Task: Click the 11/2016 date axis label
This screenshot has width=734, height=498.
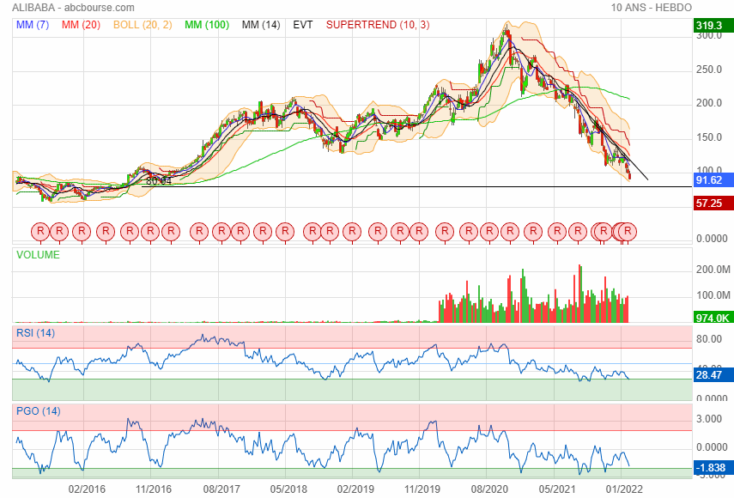Action: point(154,489)
